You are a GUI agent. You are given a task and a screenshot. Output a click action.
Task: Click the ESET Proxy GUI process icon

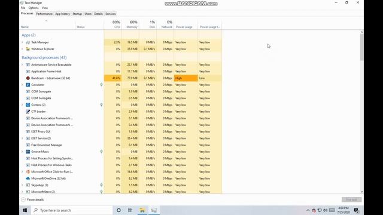point(28,131)
